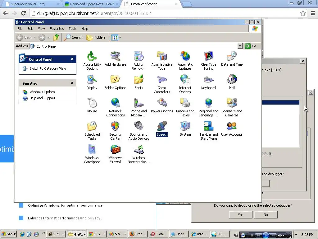The image size is (318, 239).
Task: Click the 8:03 PM taskbar clock
Action: pyautogui.click(x=307, y=235)
